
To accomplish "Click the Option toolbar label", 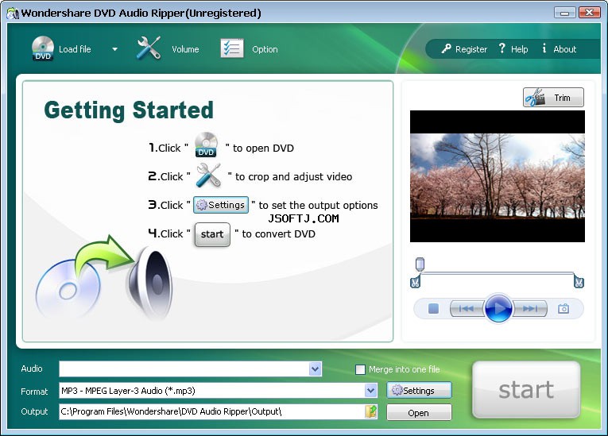I will pyautogui.click(x=265, y=49).
